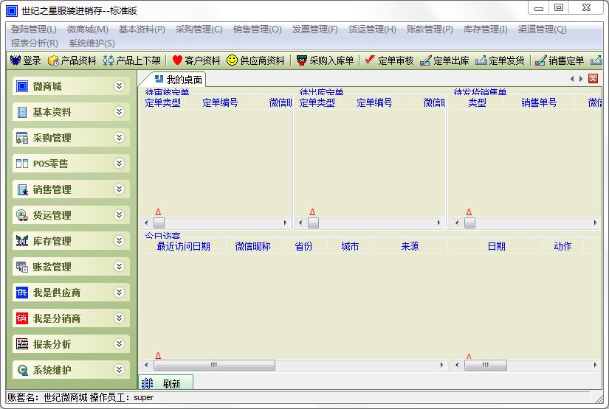The image size is (609, 409).
Task: Open the 货运管理(H) menu
Action: [372, 29]
